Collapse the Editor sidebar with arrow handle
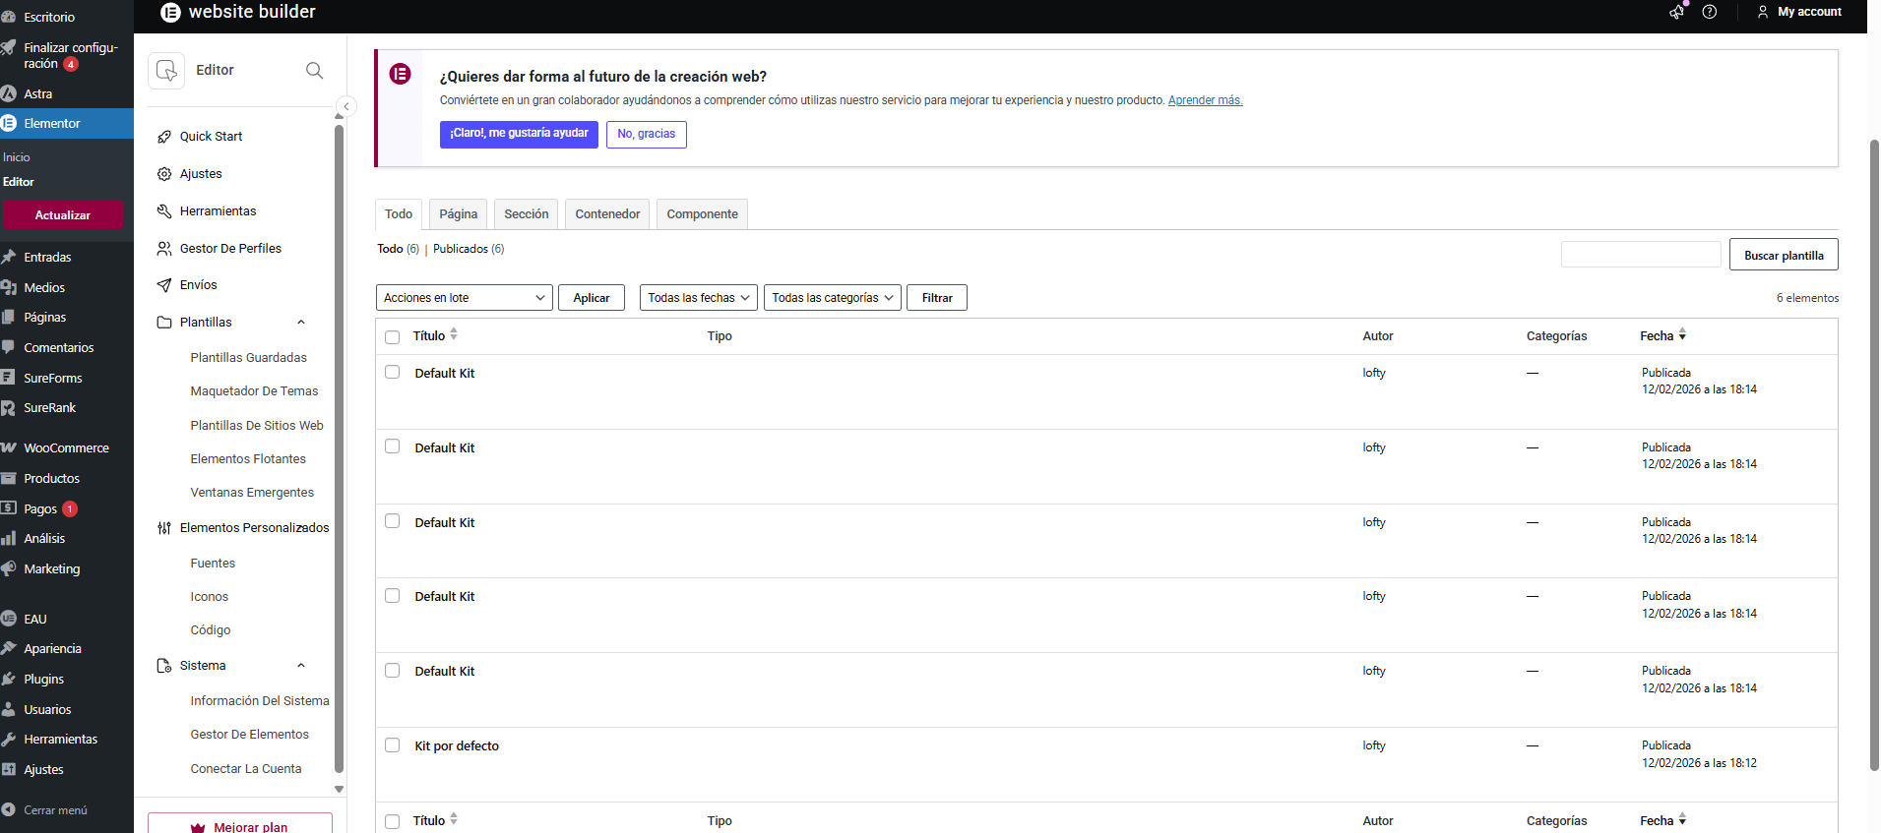Screen dimensions: 1881x833 346,106
